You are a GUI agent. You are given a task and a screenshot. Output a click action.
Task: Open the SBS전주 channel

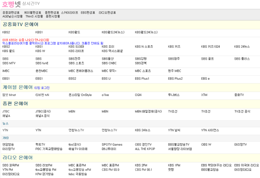point(74,59)
